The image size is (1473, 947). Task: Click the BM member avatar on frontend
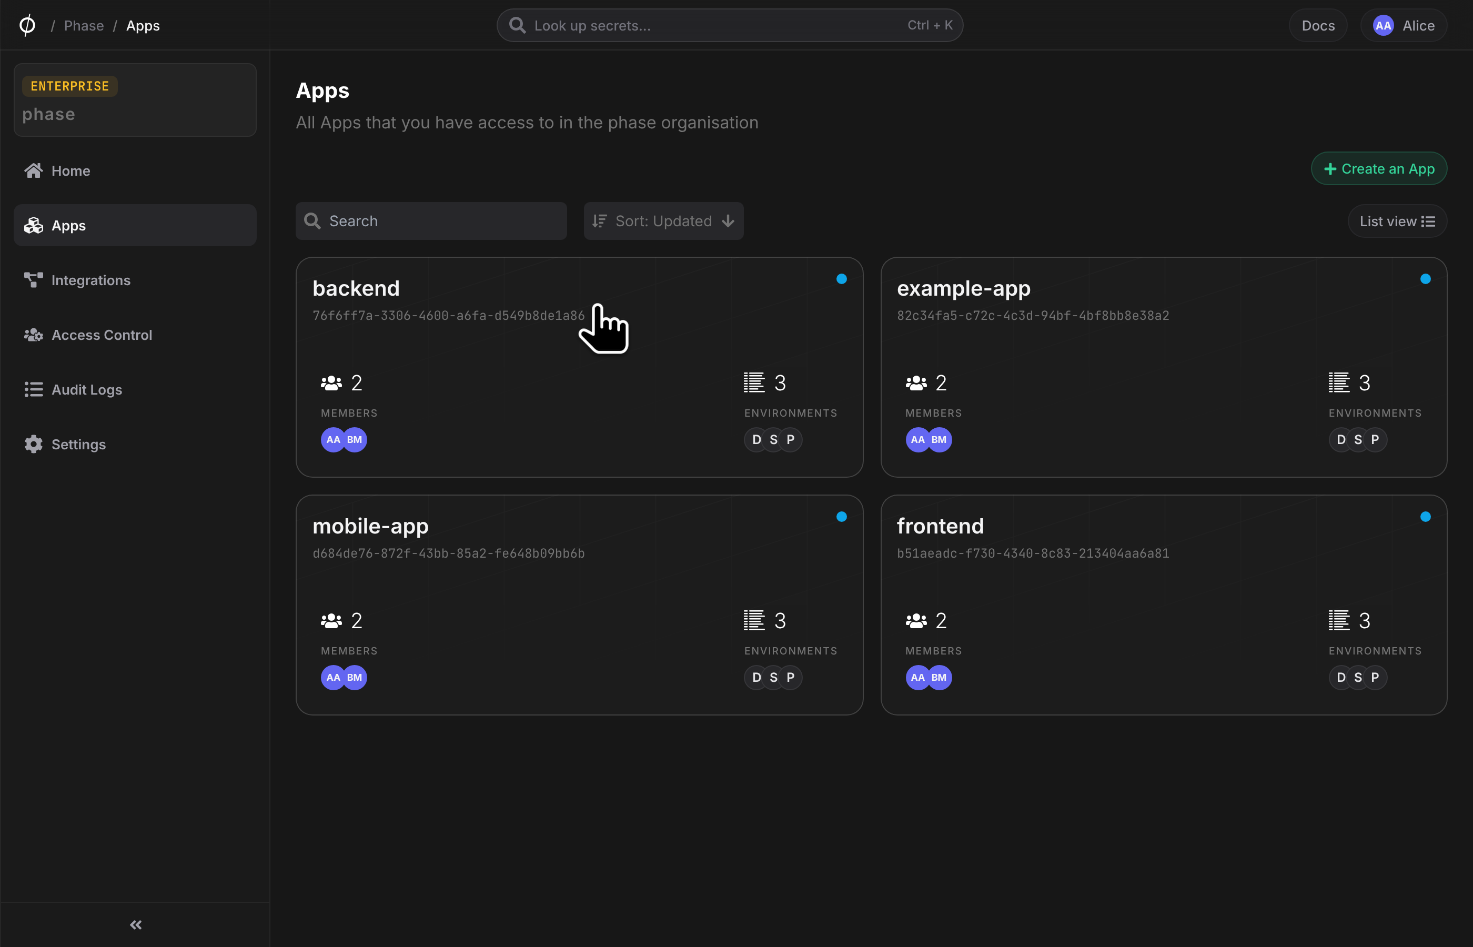pyautogui.click(x=940, y=678)
